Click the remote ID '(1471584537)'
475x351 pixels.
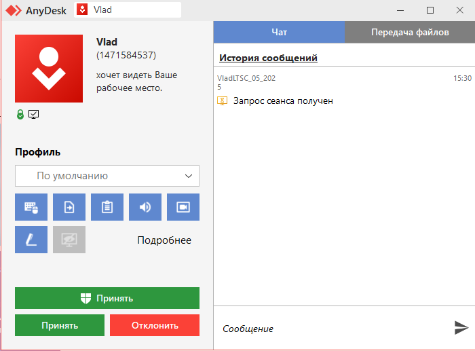[x=126, y=55]
